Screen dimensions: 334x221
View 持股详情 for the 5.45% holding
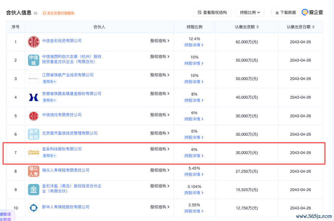coord(194,174)
